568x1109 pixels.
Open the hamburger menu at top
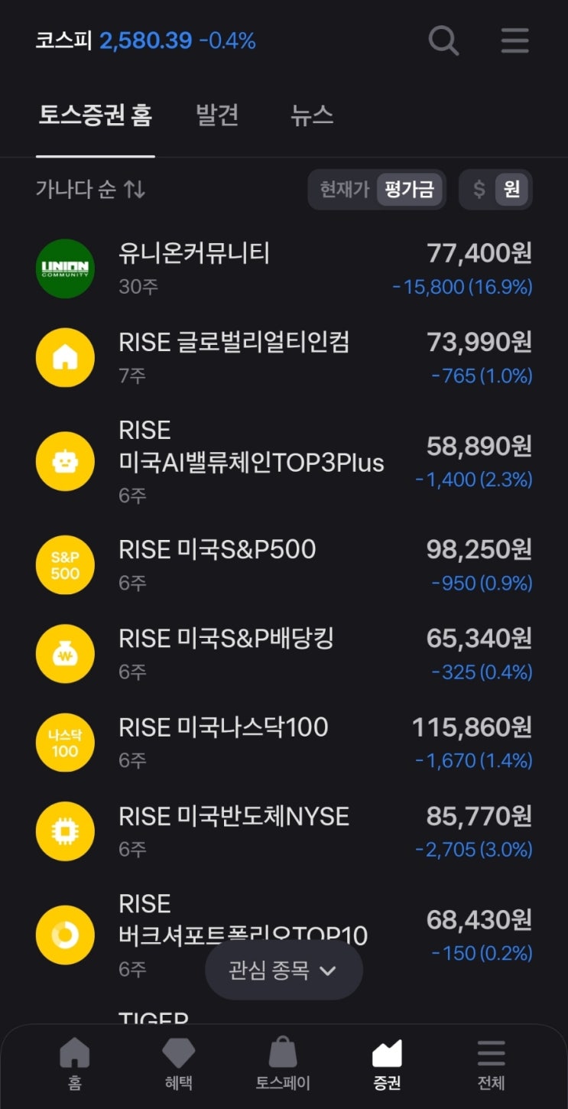pos(514,40)
